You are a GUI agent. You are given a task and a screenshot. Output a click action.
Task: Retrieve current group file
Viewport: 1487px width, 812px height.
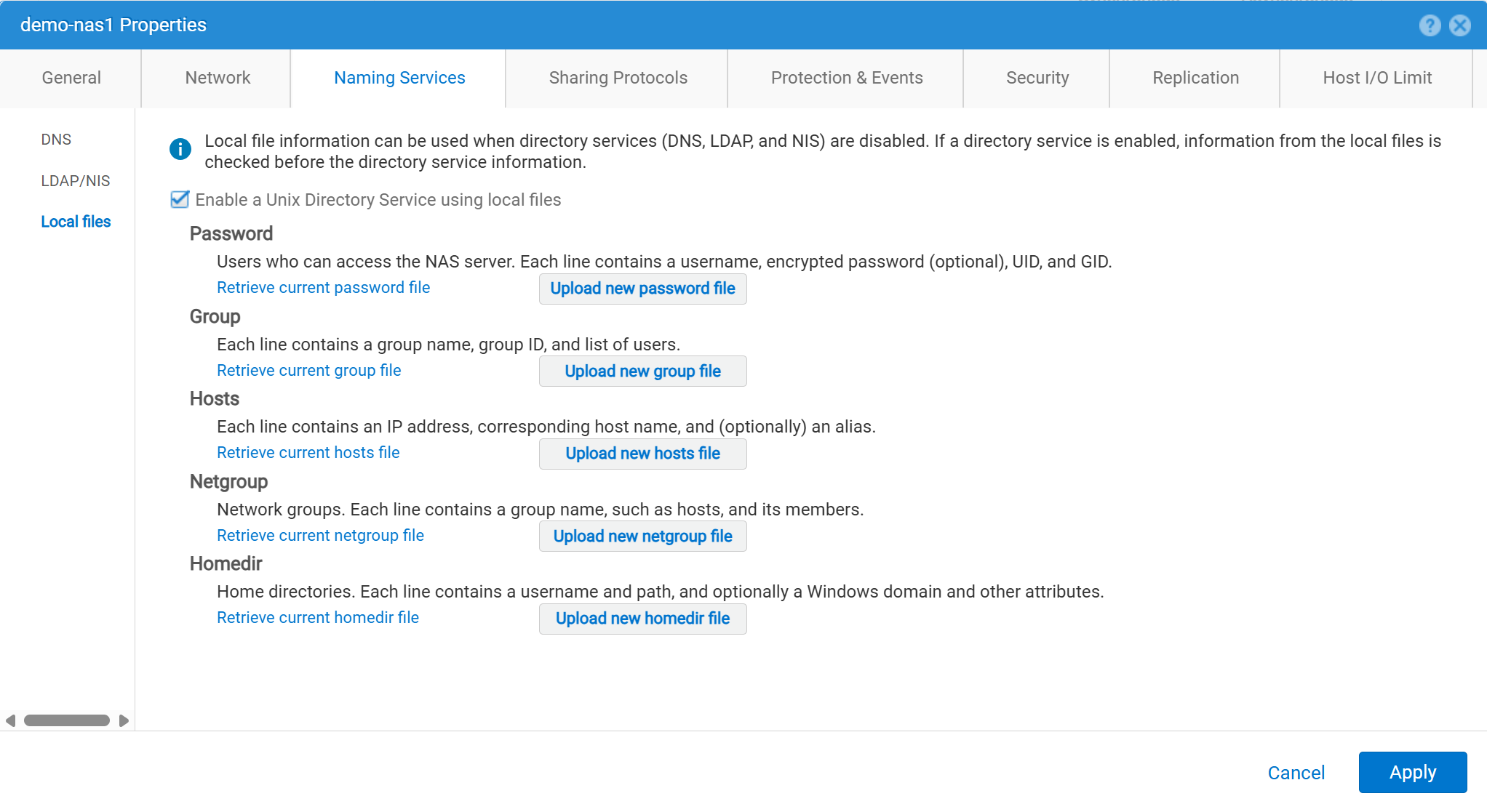click(x=308, y=371)
